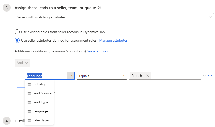This screenshot has height=127, width=215.
Task: Choose Sales Type from the attribute list
Action: (40, 120)
